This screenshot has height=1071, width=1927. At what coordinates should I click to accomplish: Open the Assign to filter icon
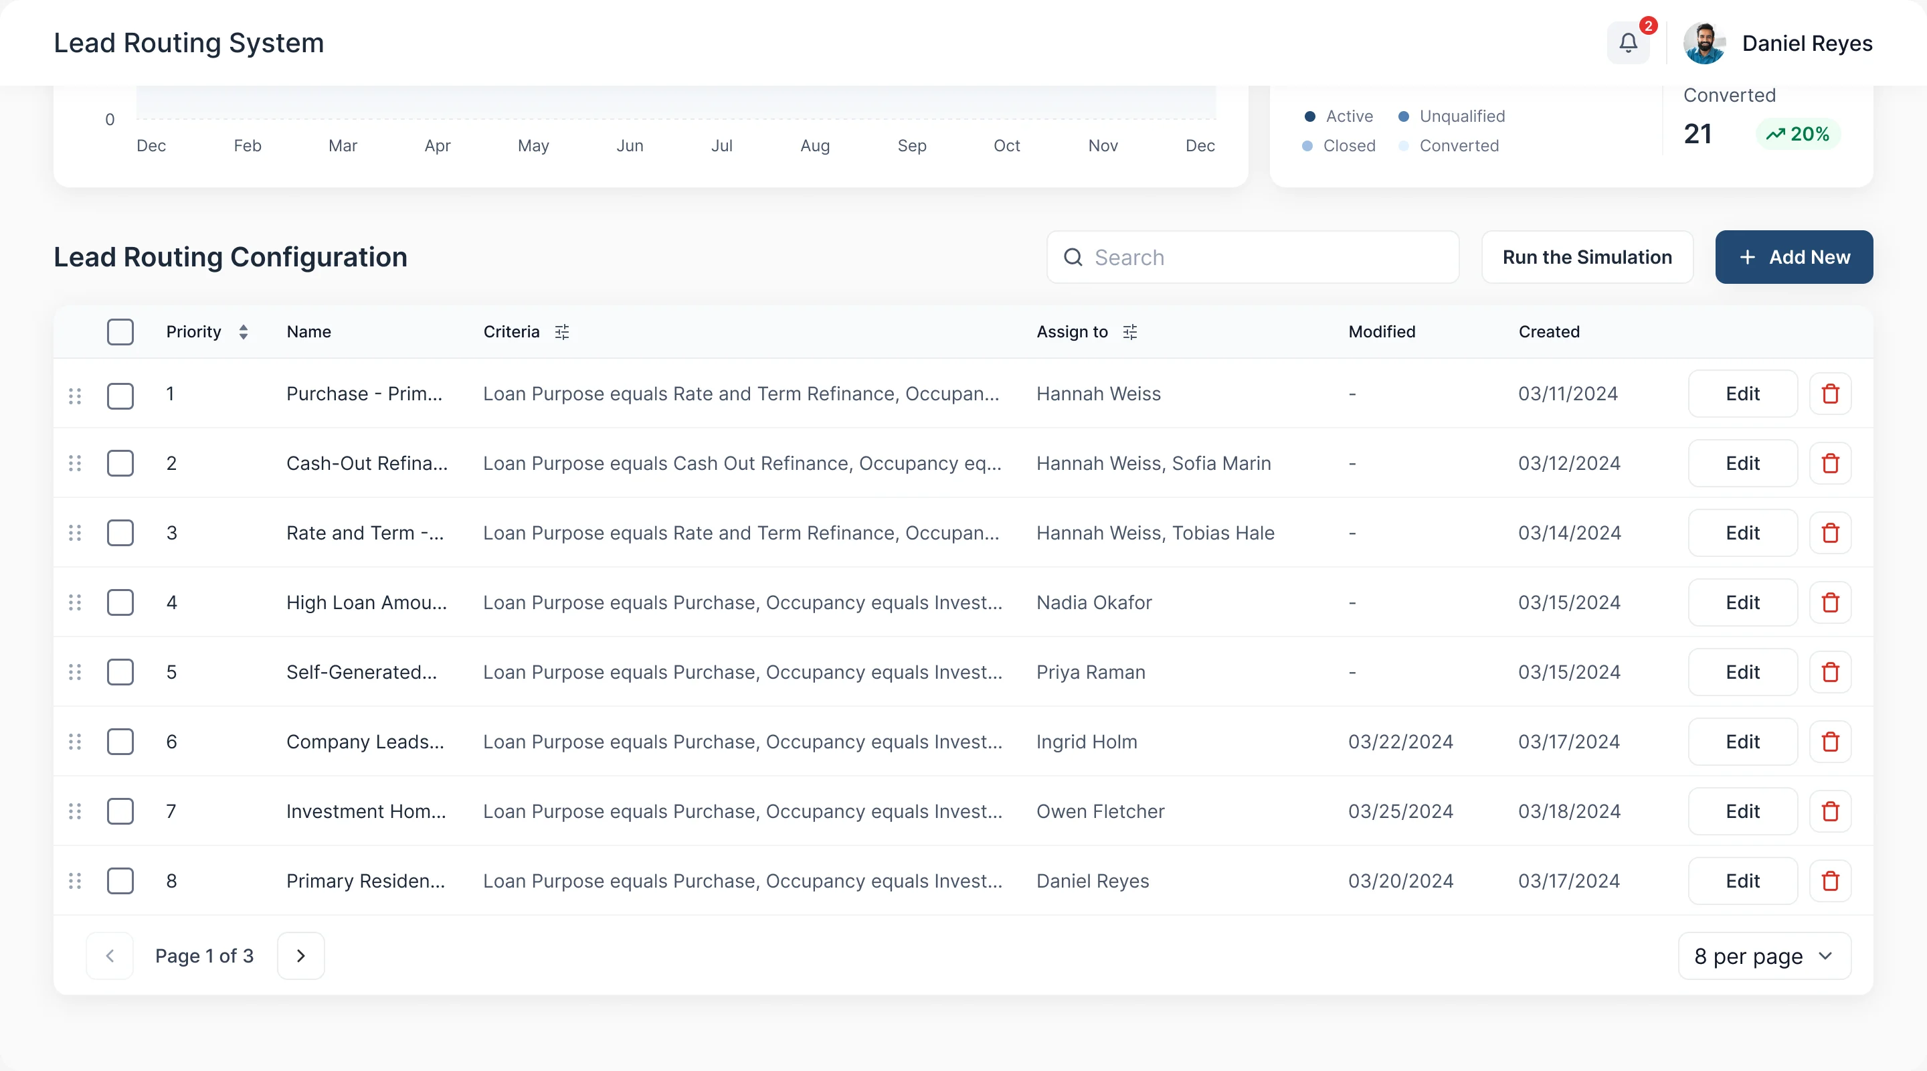[x=1129, y=332]
